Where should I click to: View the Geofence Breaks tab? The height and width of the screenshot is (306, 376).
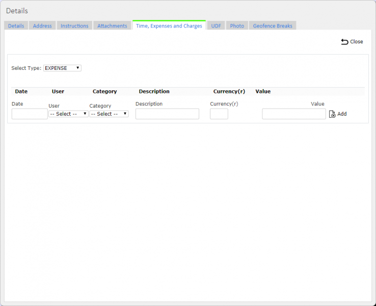tap(273, 25)
